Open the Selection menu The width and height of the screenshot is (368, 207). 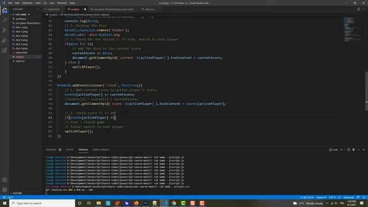coord(27,3)
